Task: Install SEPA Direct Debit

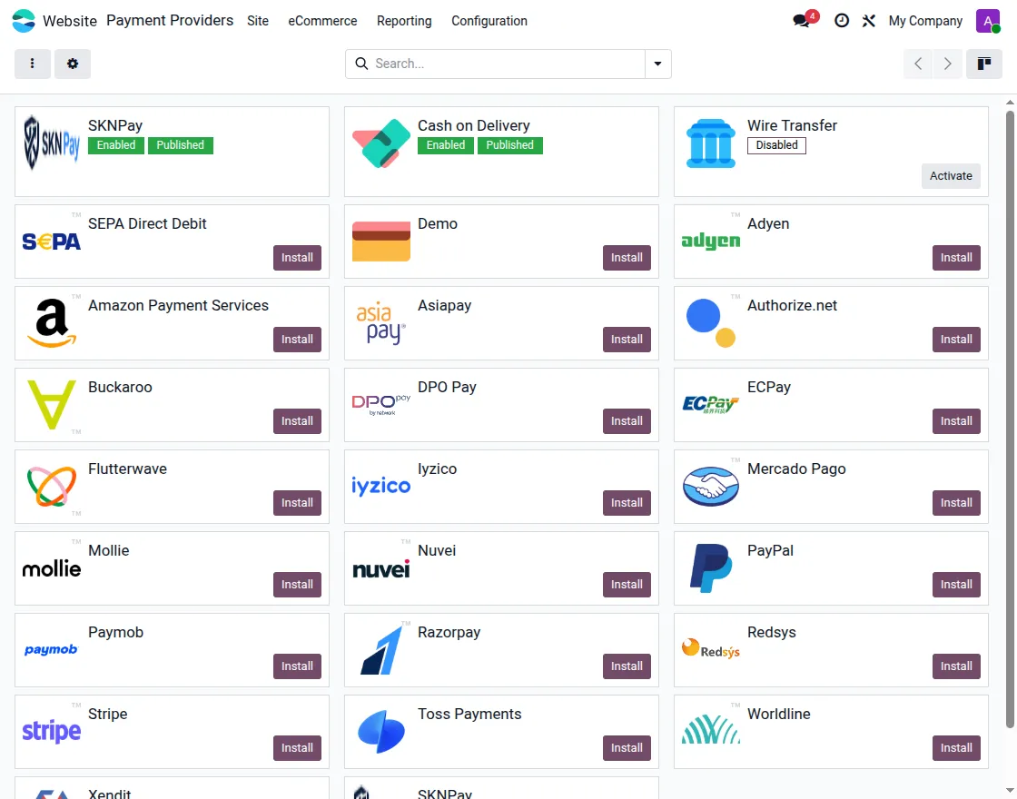Action: [x=297, y=258]
